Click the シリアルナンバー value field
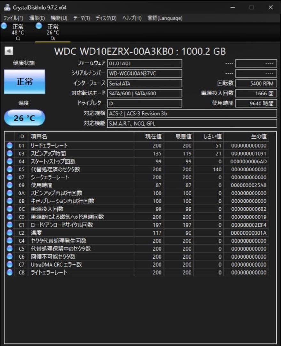The height and width of the screenshot is (346, 281). pos(144,73)
